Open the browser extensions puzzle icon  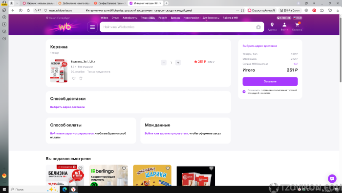[322, 10]
